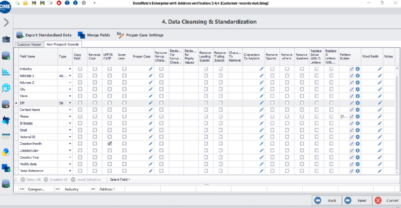
Task: Check Remove Spaces for Email row
Action: pos(272,130)
